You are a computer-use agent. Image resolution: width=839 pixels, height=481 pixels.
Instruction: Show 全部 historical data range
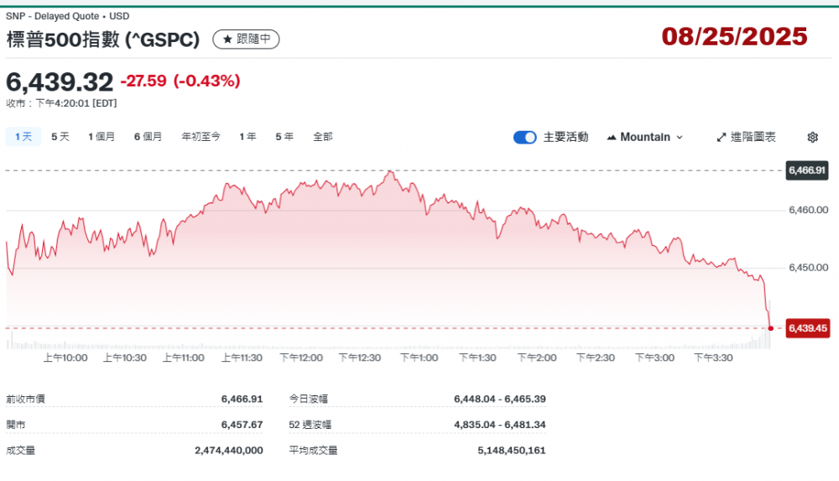[x=323, y=137]
